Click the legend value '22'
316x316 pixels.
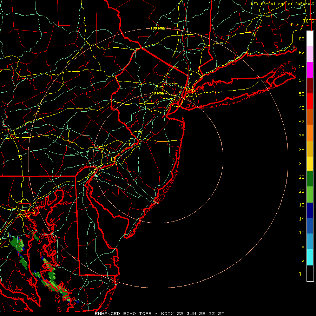[x=302, y=191]
